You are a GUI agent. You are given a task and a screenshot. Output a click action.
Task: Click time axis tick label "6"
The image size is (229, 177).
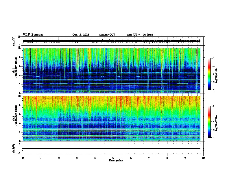131,158
